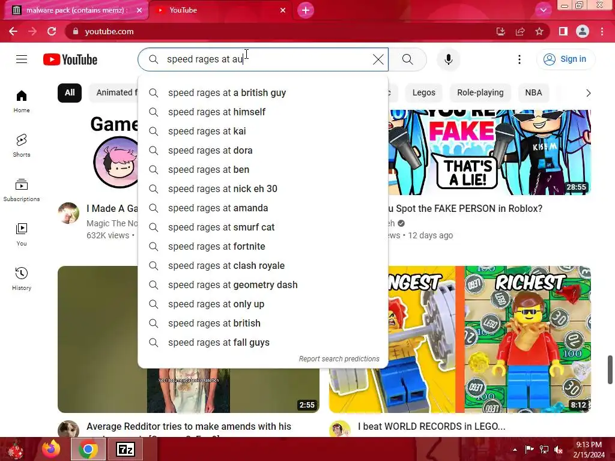Image resolution: width=615 pixels, height=461 pixels.
Task: Select the Animated films chip
Action: pyautogui.click(x=114, y=93)
